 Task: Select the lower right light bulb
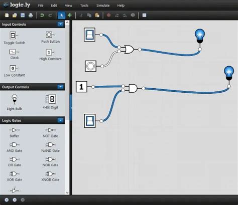coord(229,73)
